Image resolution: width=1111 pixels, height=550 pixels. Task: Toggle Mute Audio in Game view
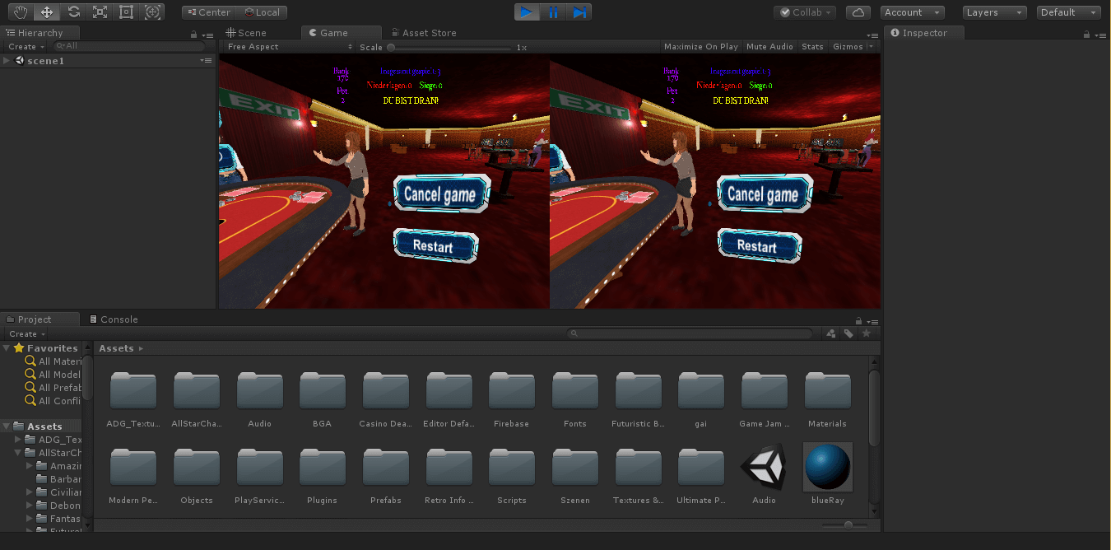click(x=769, y=47)
